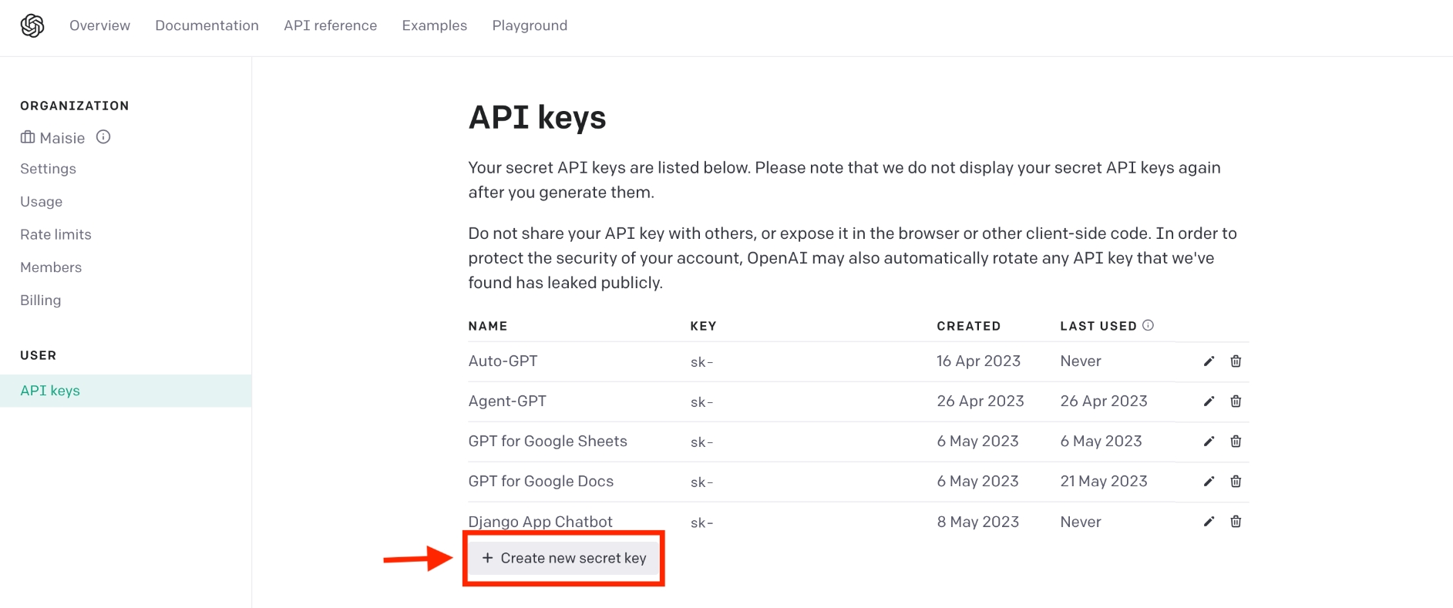The image size is (1453, 608).
Task: Click Never in the Django App Chatbot row
Action: [x=1080, y=522]
